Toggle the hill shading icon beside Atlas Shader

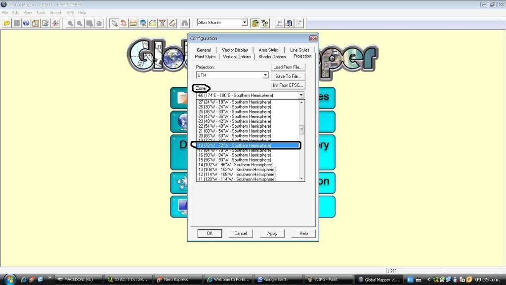coord(255,23)
